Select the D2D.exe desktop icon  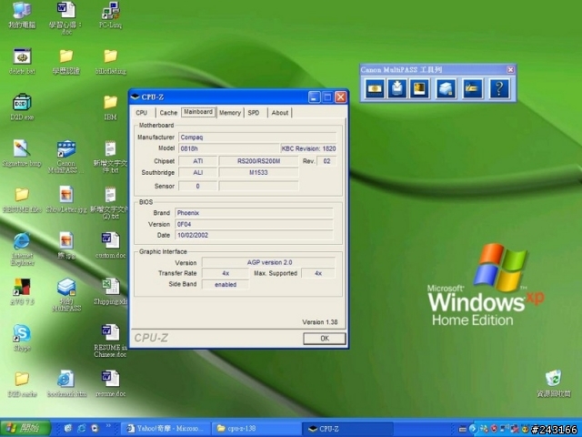pyautogui.click(x=22, y=107)
